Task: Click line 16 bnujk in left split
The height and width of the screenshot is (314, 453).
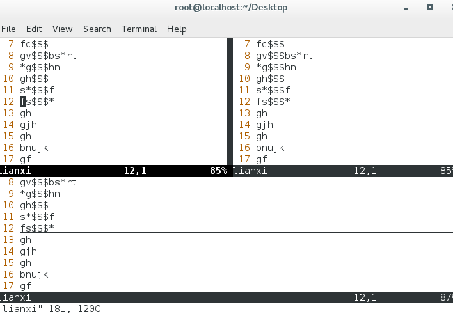Action: pyautogui.click(x=34, y=148)
